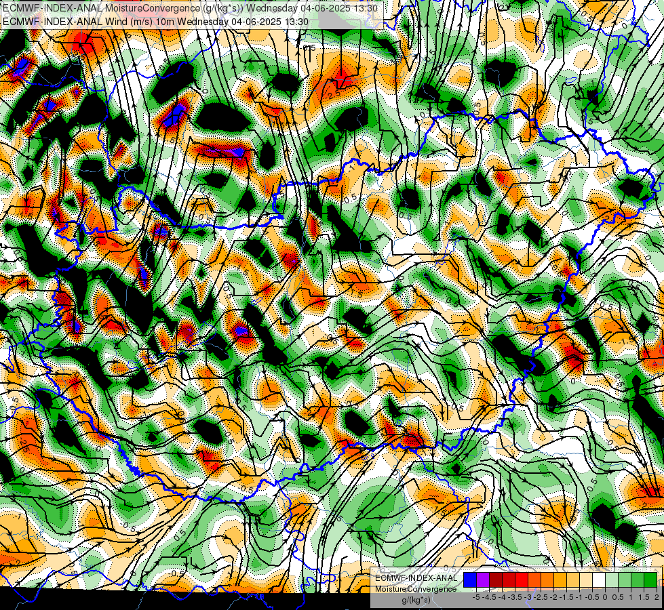
Task: Click the '2' legend tick label
Action: tap(657, 597)
